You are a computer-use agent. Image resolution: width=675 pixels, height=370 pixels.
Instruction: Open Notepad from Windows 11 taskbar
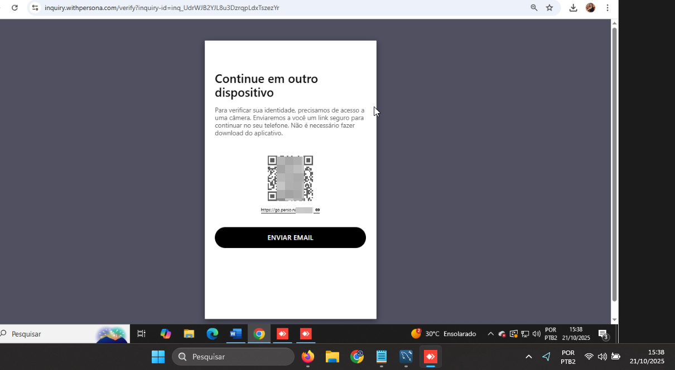pyautogui.click(x=382, y=357)
